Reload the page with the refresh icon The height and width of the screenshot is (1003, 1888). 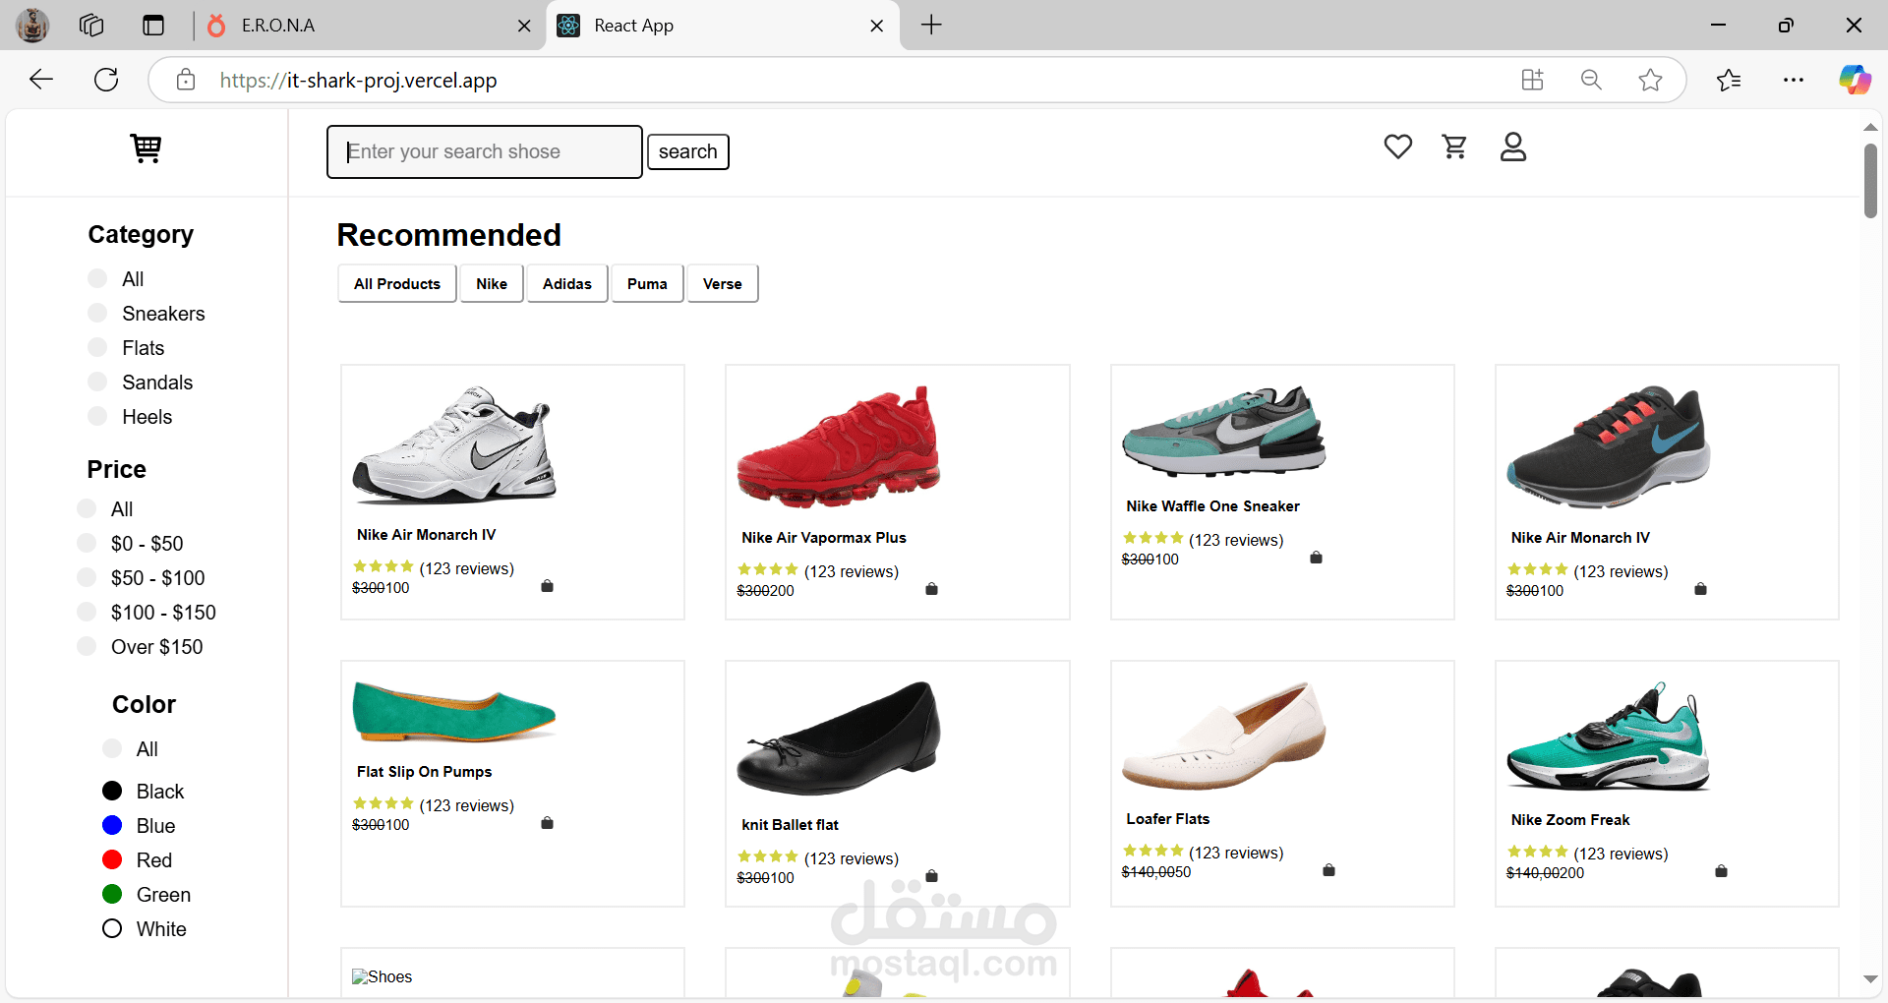coord(106,80)
